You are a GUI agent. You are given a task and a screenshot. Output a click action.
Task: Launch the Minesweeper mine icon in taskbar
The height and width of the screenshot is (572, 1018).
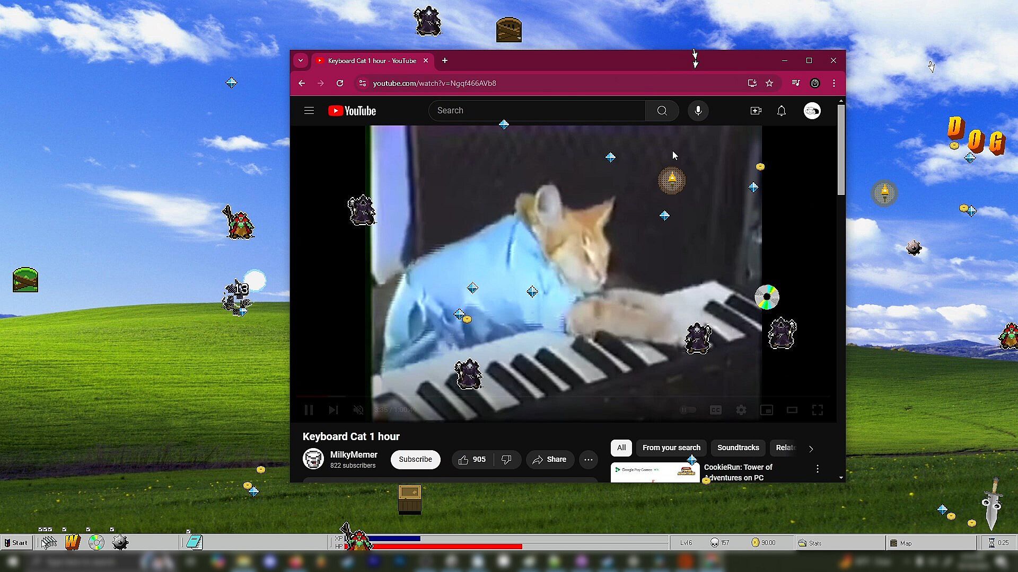120,542
